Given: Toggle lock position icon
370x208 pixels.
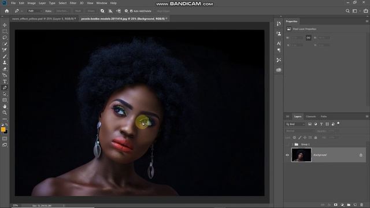Looking at the screenshot, I should pyautogui.click(x=305, y=138).
